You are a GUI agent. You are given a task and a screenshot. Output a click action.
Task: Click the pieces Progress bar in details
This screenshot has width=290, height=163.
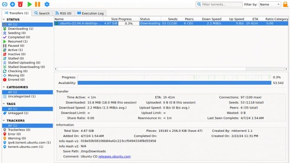[174, 77]
